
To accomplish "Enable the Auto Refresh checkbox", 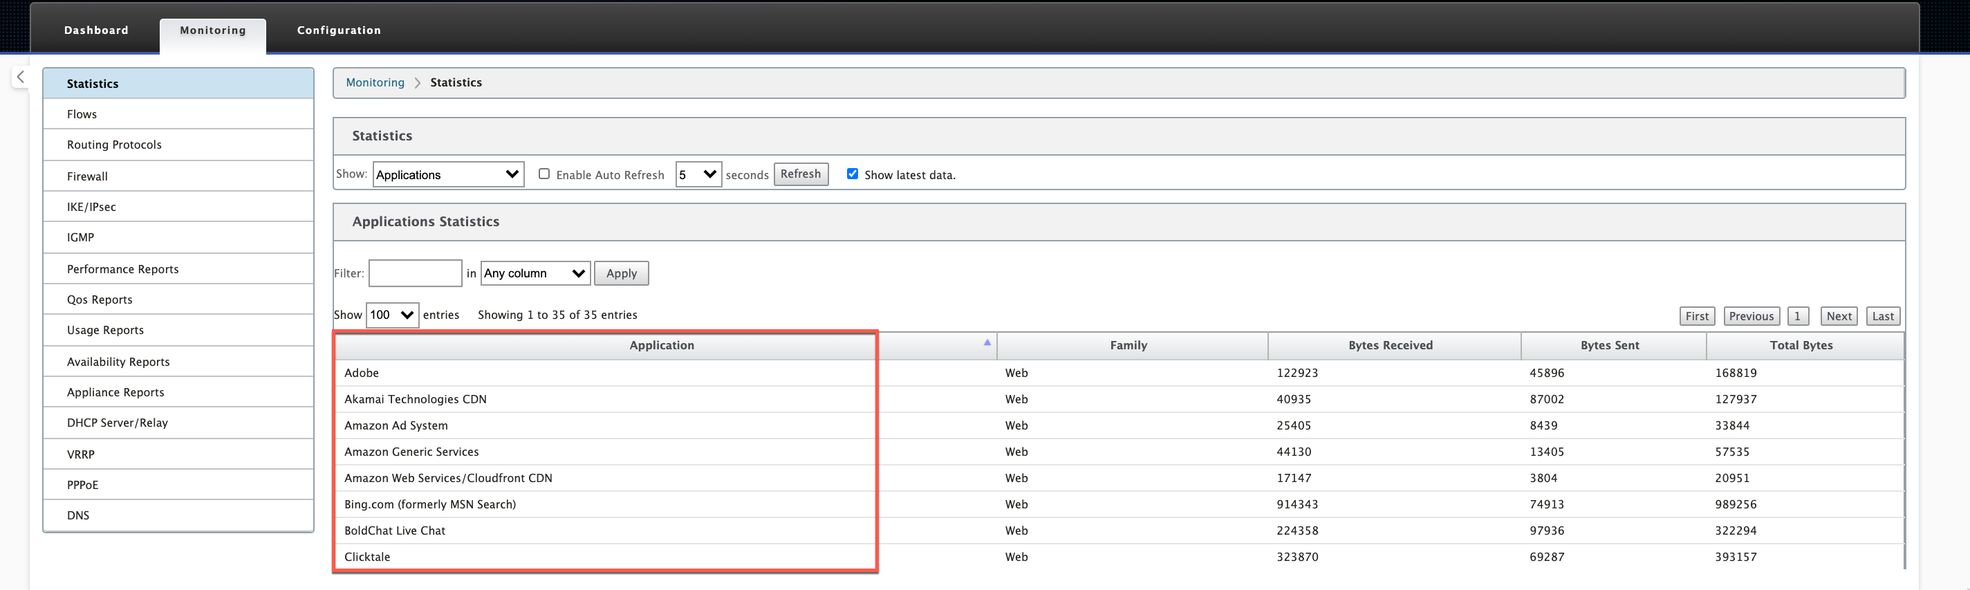I will pos(543,174).
